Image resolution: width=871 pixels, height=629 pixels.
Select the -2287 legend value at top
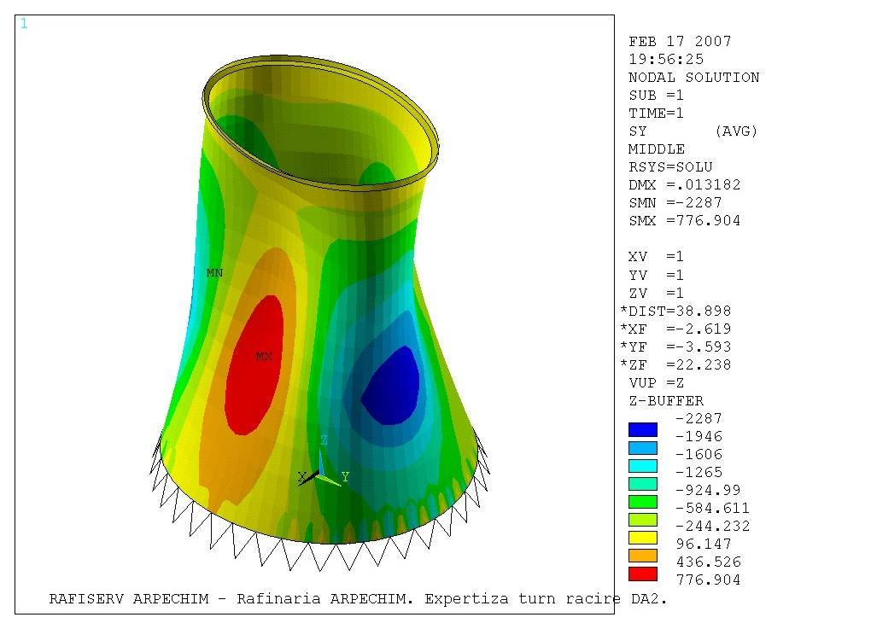tap(699, 418)
